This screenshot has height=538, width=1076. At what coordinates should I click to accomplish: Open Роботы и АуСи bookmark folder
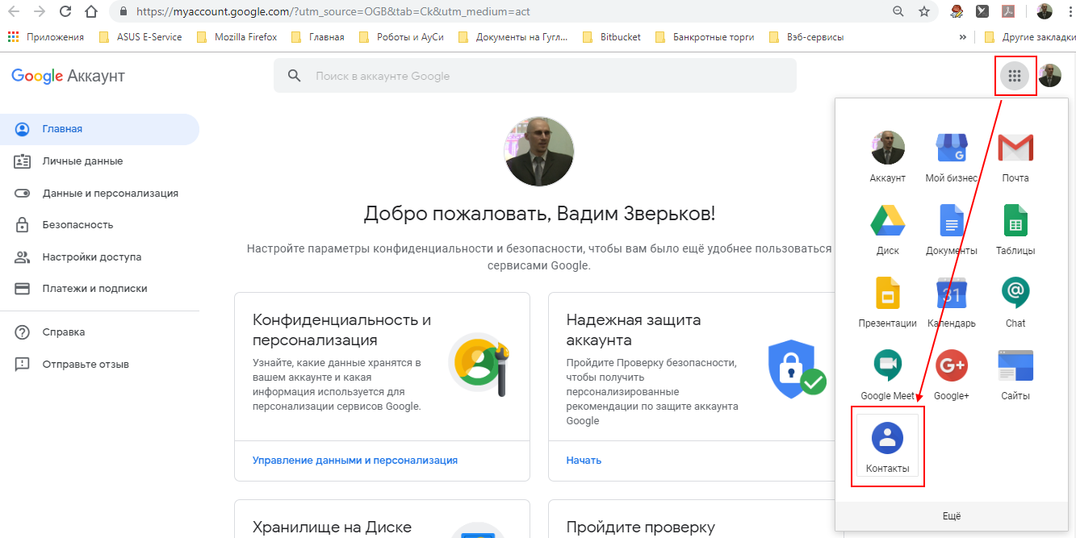pyautogui.click(x=400, y=37)
